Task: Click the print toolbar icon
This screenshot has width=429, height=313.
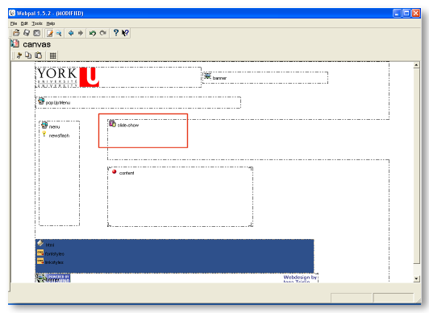Action: tap(27, 33)
